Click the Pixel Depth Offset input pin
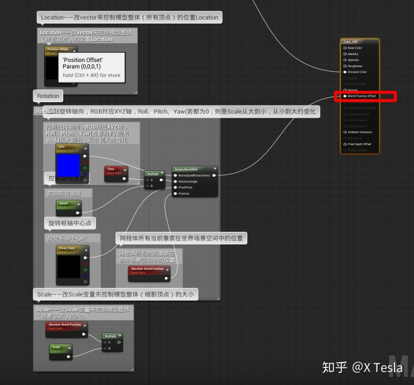 tap(345, 144)
